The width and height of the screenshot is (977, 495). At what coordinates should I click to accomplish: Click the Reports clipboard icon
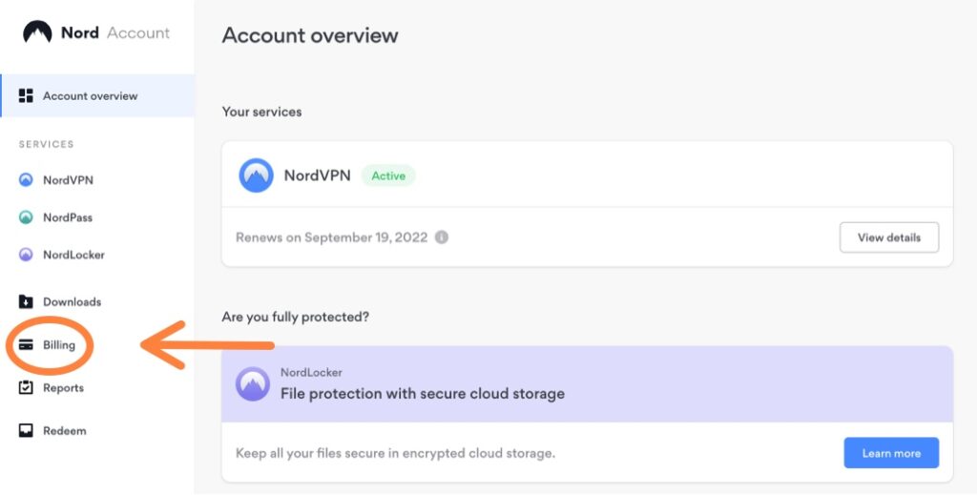click(x=26, y=387)
